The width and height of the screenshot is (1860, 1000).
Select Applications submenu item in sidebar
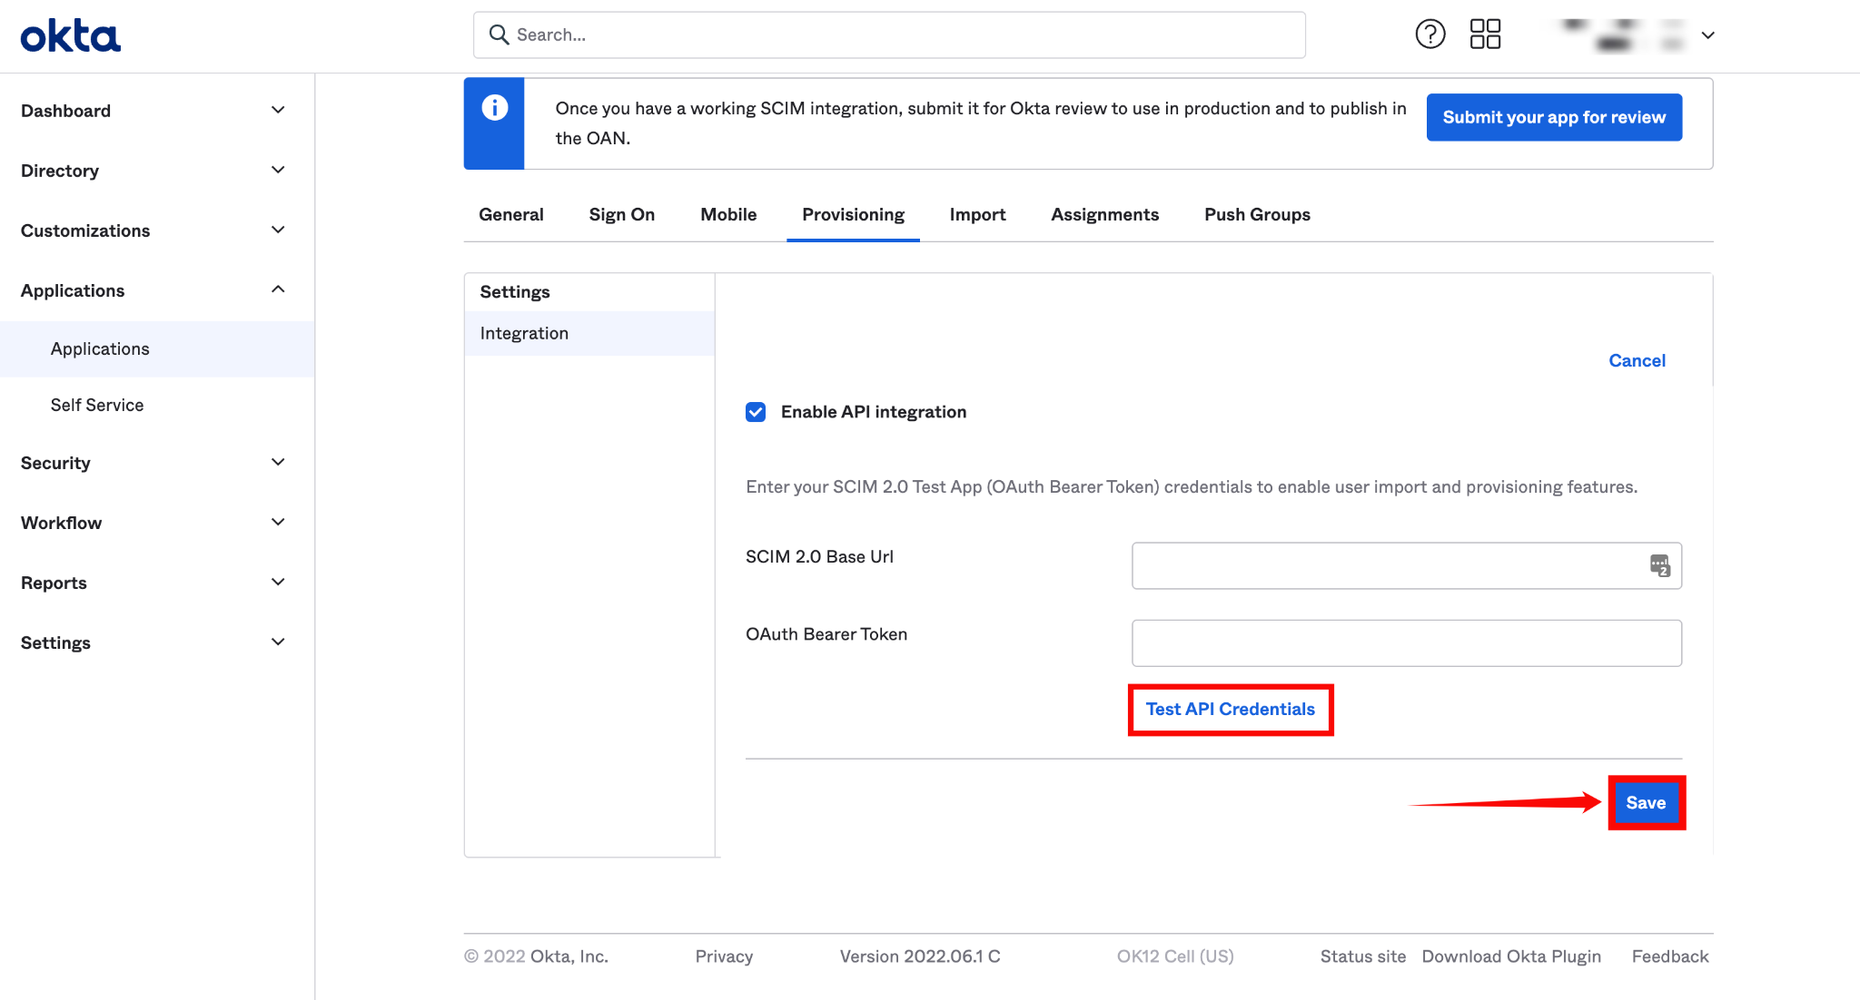click(x=157, y=349)
